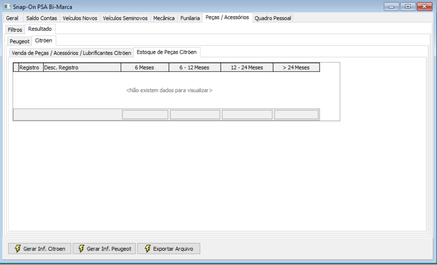The width and height of the screenshot is (437, 265).
Task: Click the Snap-On PSA app icon in title bar
Action: 7,7
